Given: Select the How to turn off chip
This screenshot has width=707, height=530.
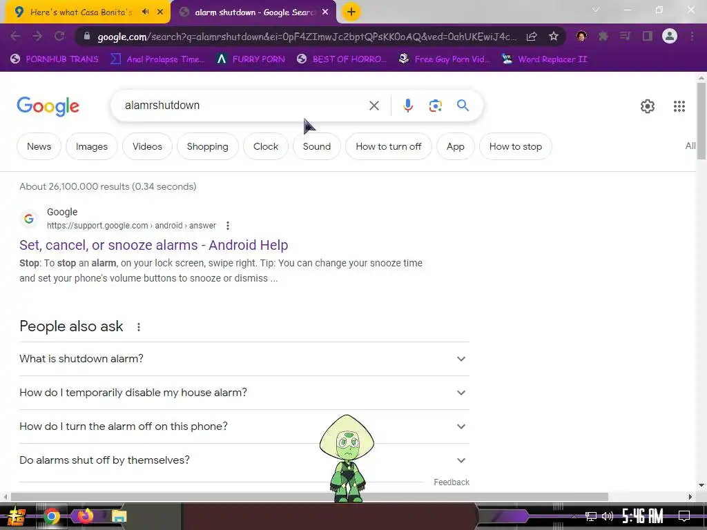Looking at the screenshot, I should pos(388,146).
